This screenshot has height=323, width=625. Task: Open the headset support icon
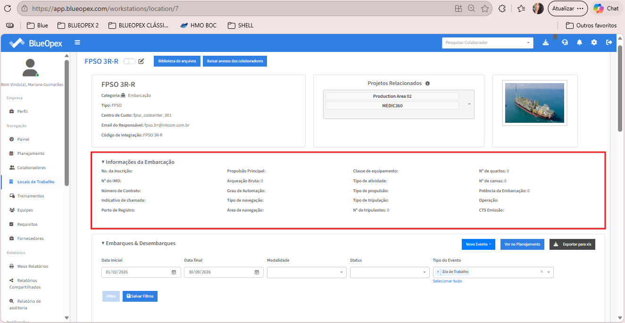tap(565, 42)
